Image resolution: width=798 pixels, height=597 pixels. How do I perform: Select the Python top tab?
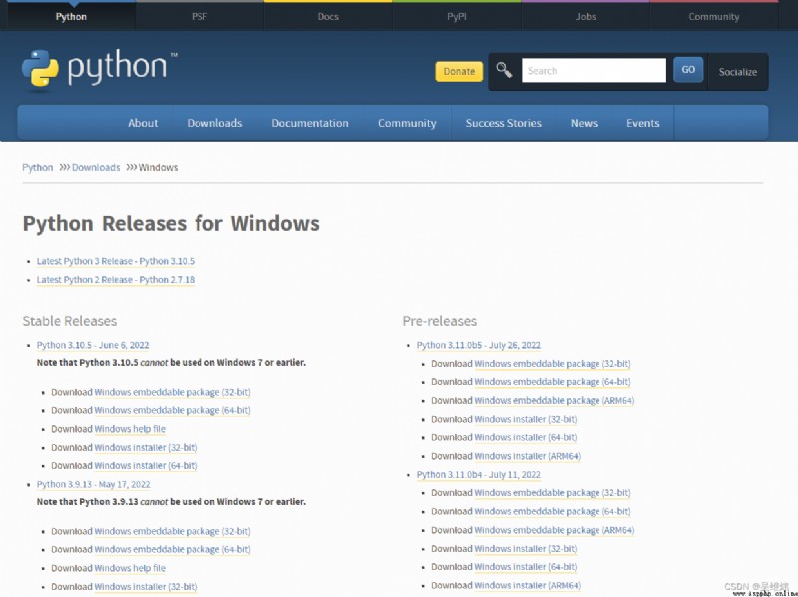[x=71, y=16]
